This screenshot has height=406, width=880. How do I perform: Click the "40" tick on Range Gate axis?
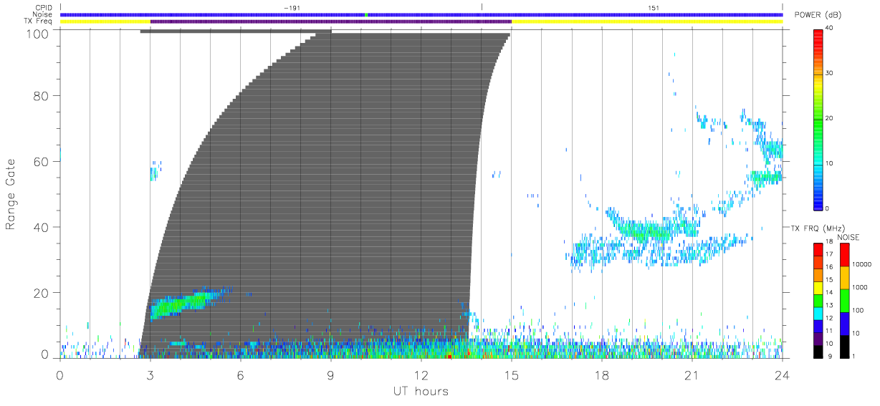(42, 227)
